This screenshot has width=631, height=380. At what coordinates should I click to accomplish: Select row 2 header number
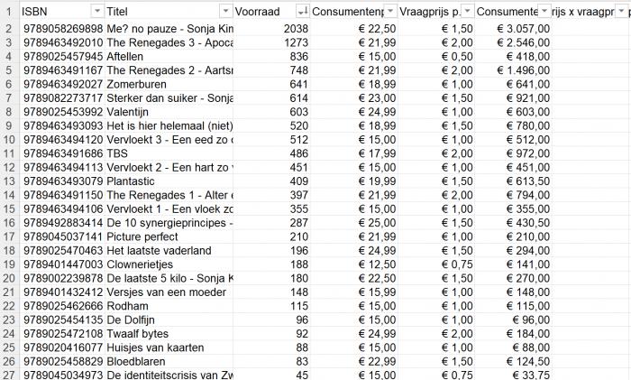pos(8,29)
